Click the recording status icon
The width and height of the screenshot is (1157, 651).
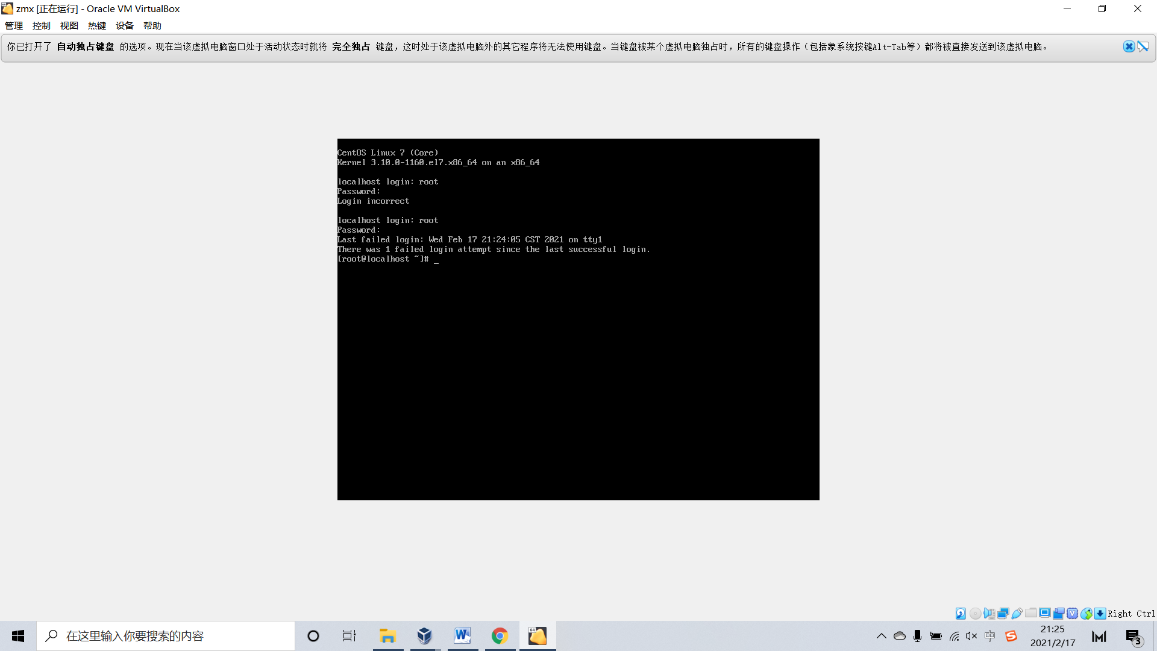point(1059,614)
